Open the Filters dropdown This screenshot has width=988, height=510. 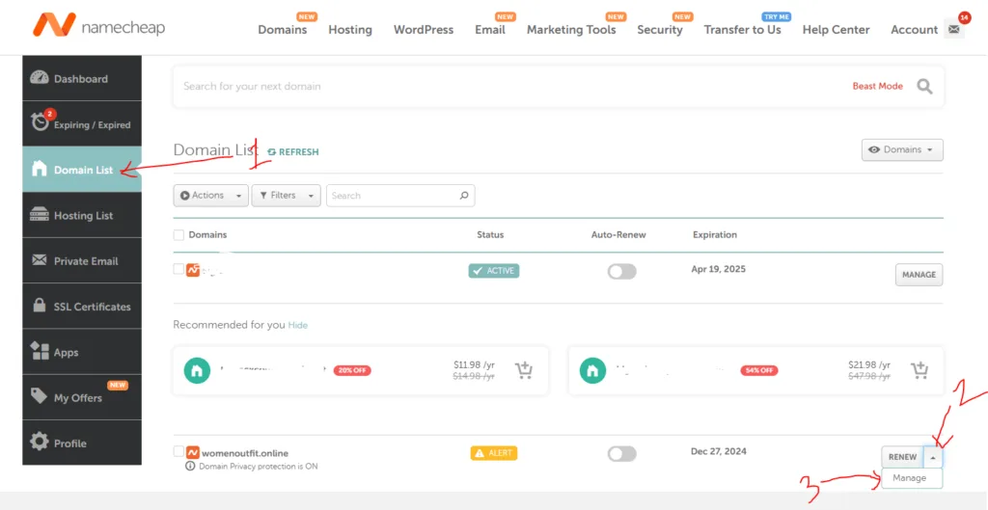tap(286, 196)
